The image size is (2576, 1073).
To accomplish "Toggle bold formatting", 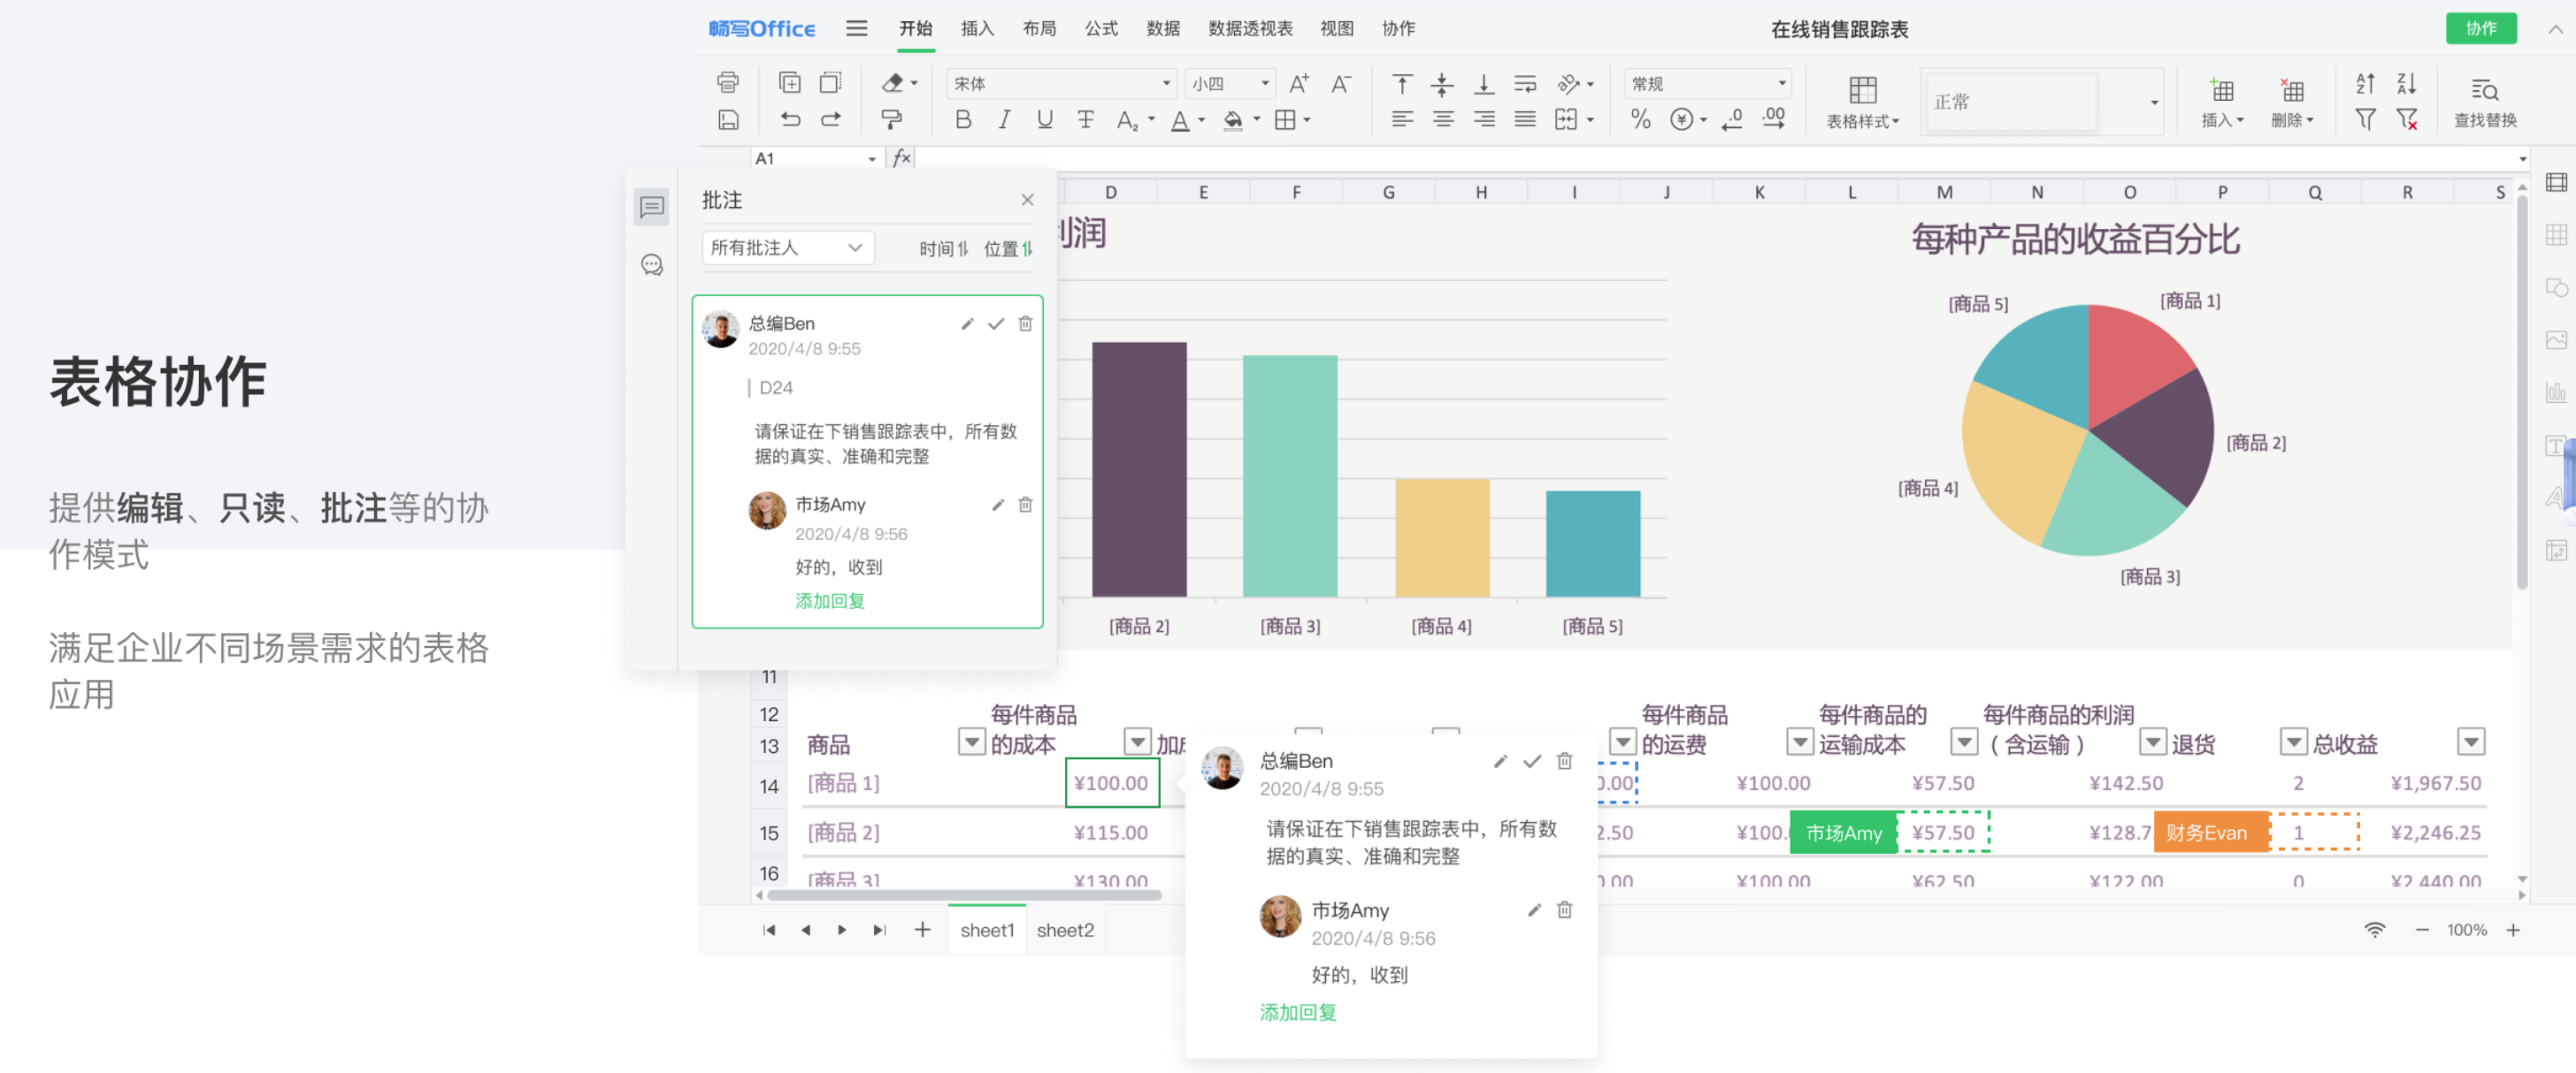I will coord(963,120).
